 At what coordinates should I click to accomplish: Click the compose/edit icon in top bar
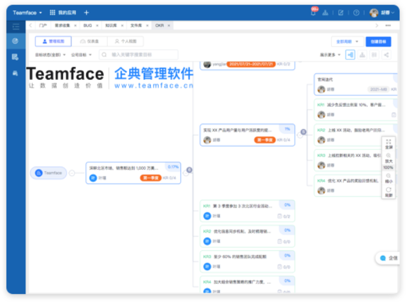point(341,12)
